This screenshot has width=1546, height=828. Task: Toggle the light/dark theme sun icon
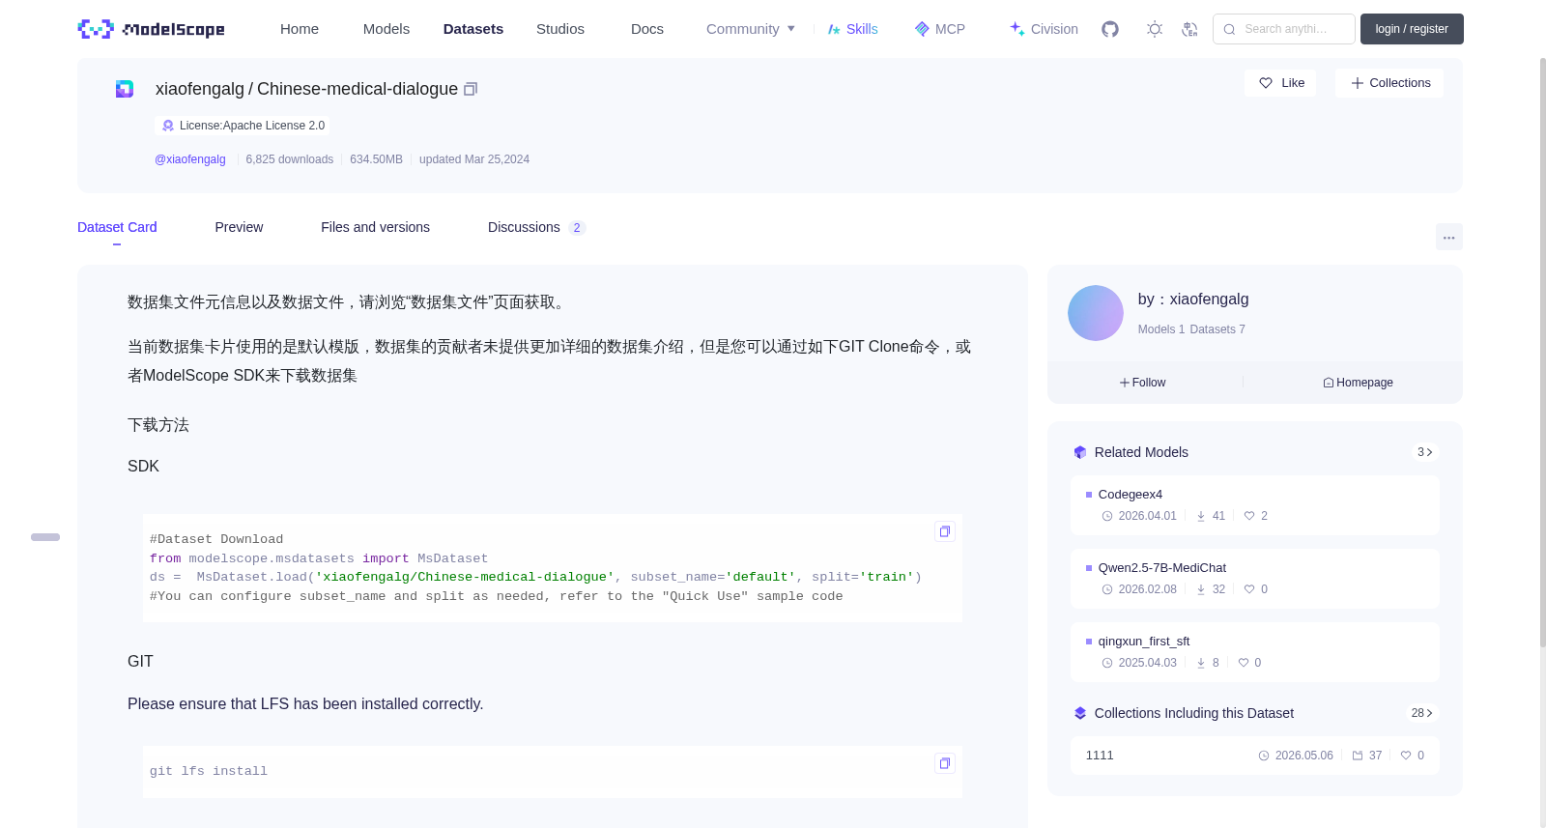tap(1155, 29)
